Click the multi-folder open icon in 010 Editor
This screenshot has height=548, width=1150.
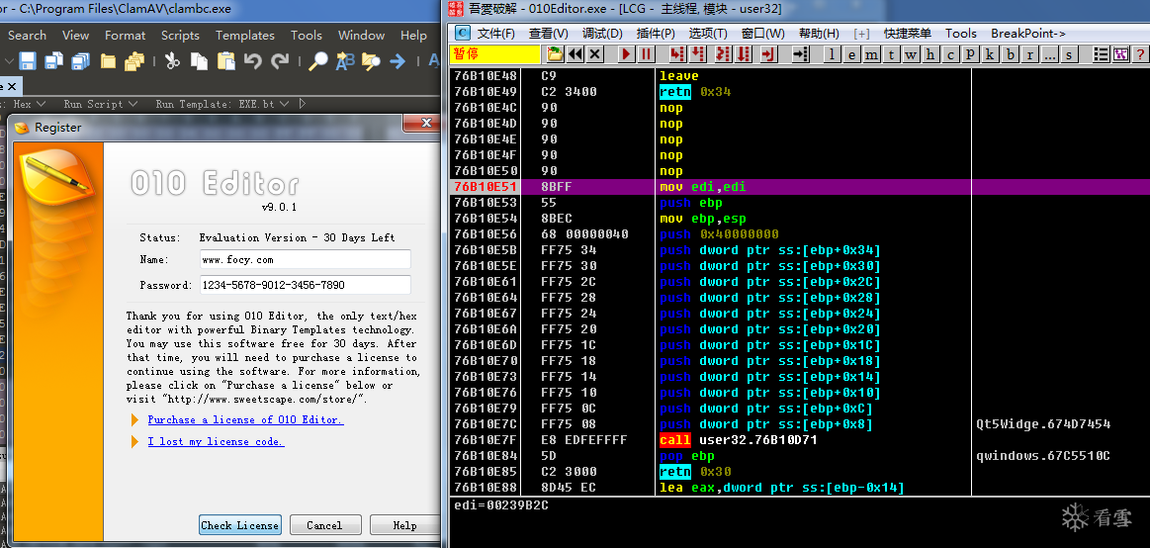[x=134, y=61]
